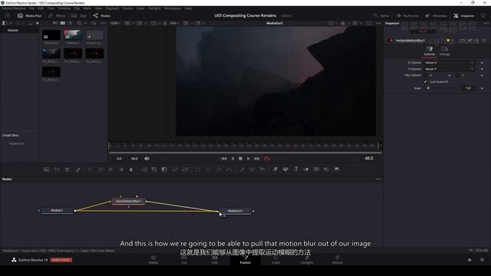Viewport: 491px width, 276px height.
Task: Play the composition forward
Action: (x=249, y=159)
